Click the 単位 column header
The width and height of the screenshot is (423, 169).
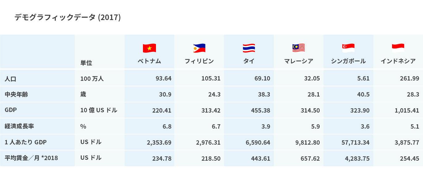pyautogui.click(x=86, y=63)
